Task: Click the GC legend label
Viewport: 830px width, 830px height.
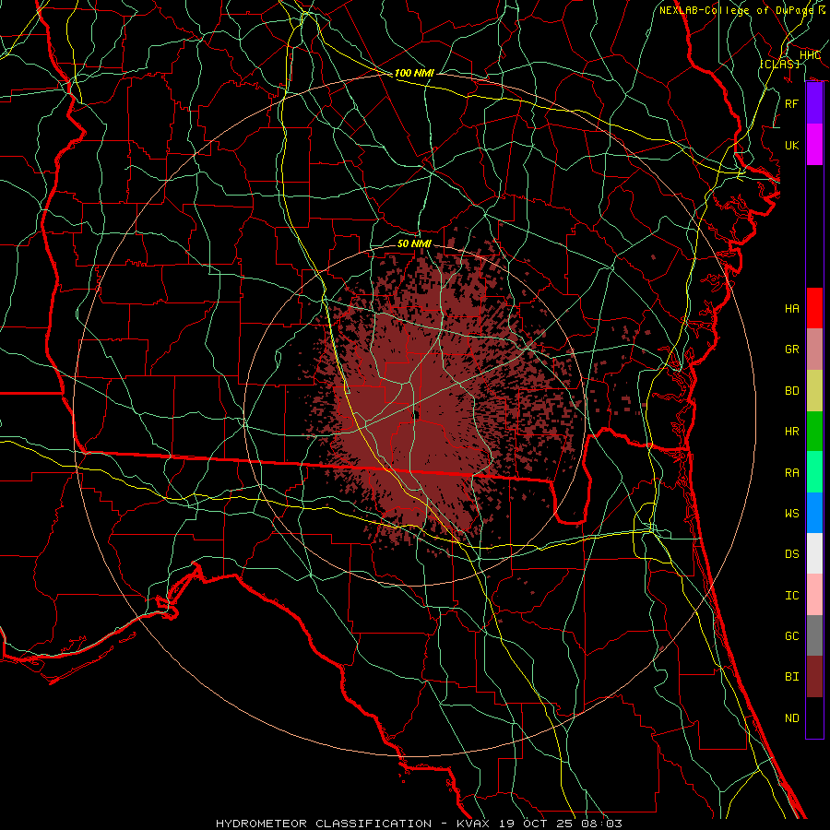Action: pos(791,636)
